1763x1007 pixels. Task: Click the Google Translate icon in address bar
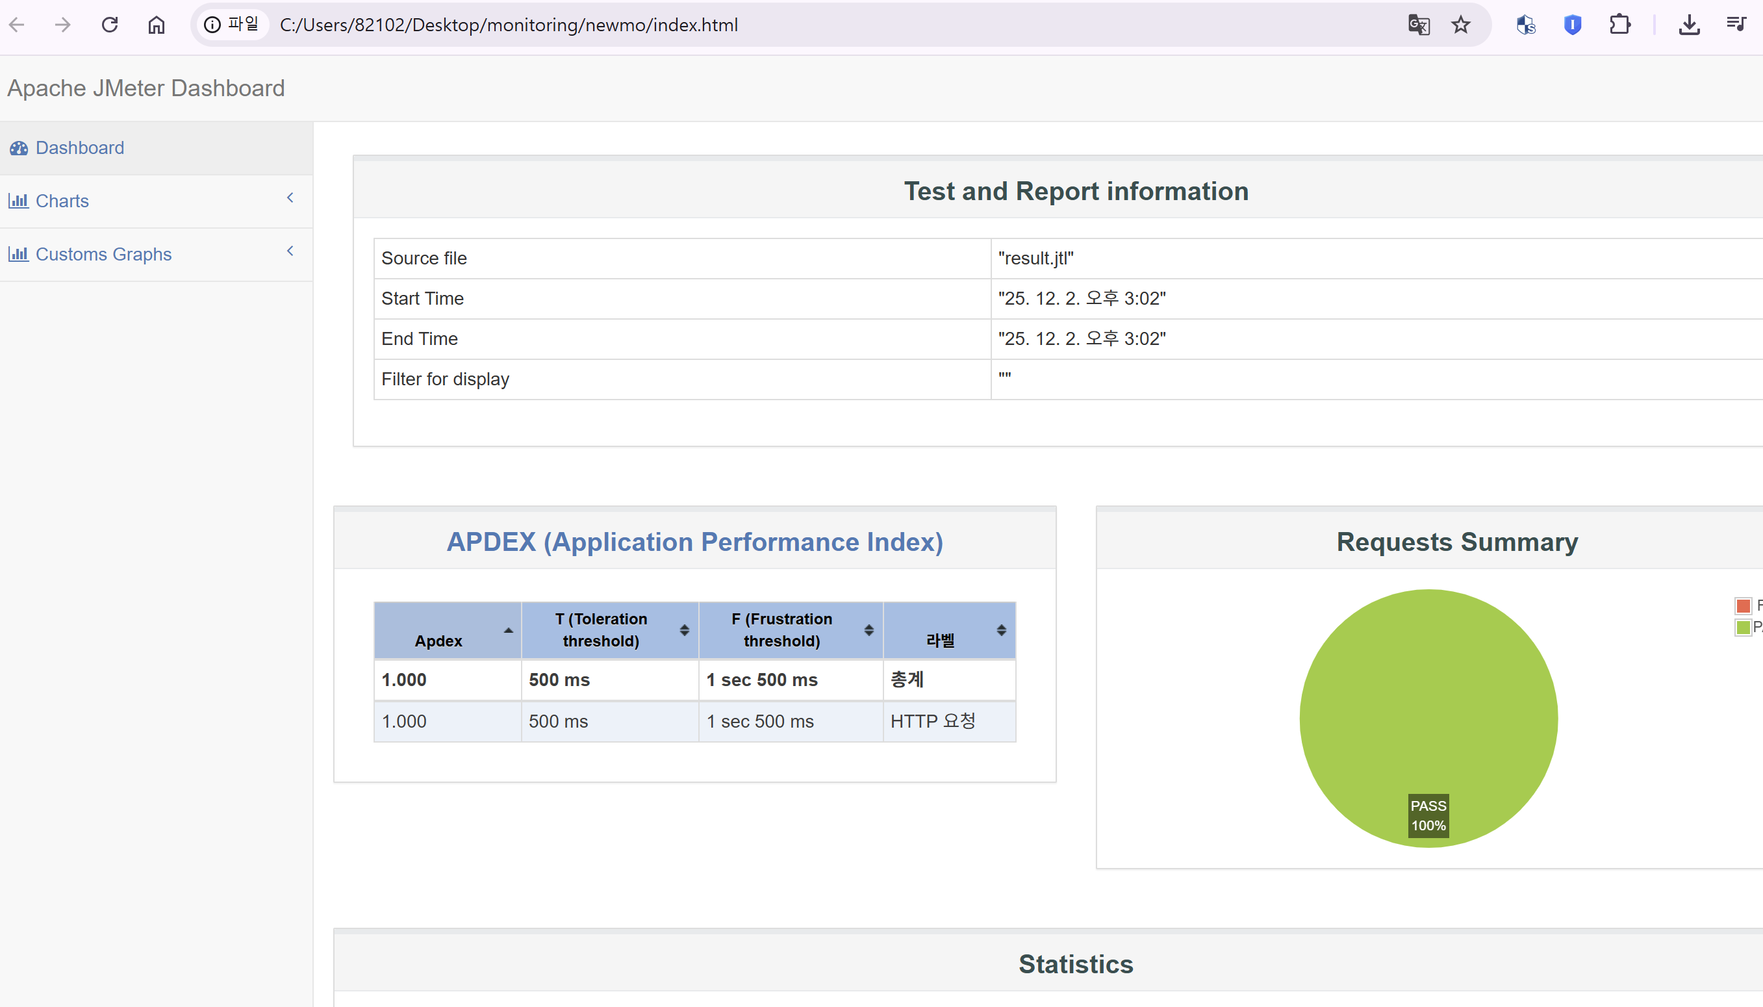[1418, 25]
